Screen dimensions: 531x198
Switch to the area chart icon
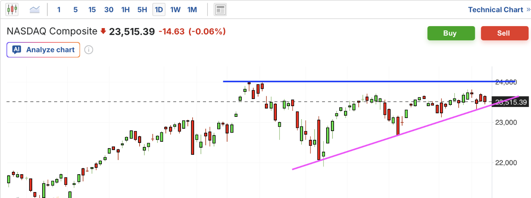[x=35, y=10]
